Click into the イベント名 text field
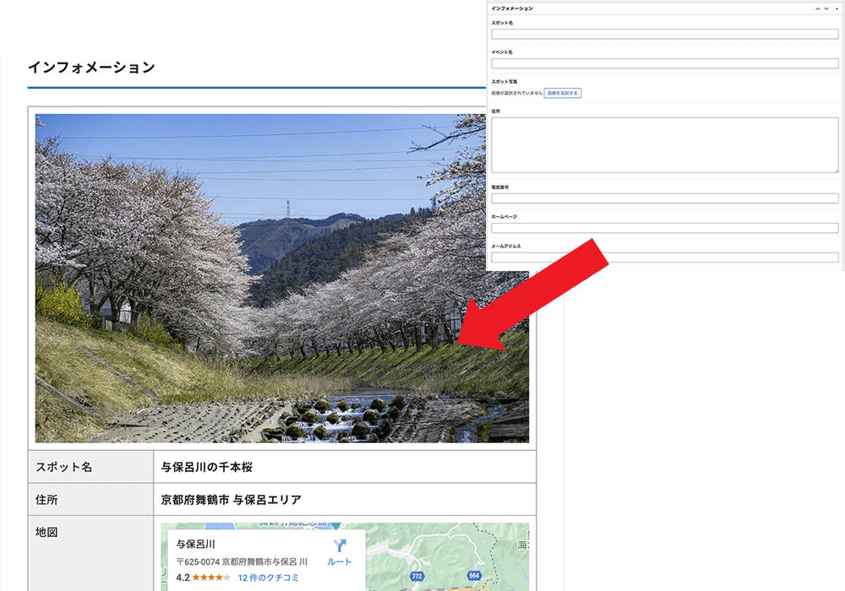This screenshot has height=591, width=845. tap(664, 63)
